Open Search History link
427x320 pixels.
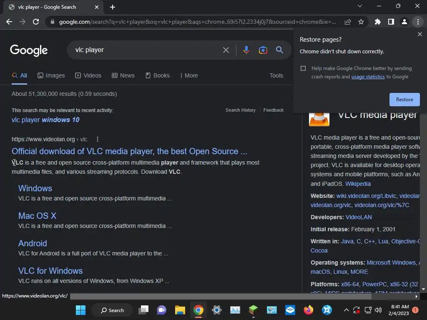click(x=241, y=110)
